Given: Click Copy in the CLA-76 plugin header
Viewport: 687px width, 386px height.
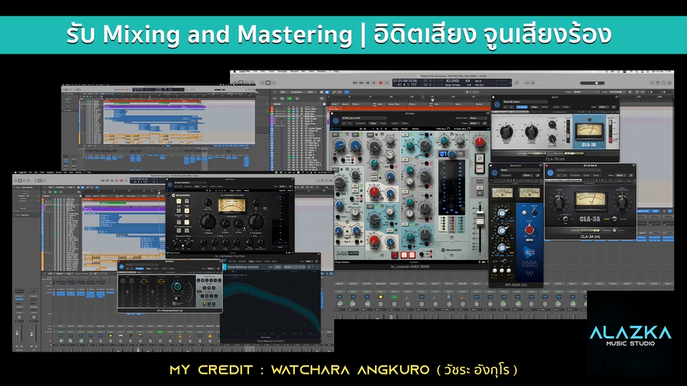Looking at the screenshot, I should tap(534, 107).
